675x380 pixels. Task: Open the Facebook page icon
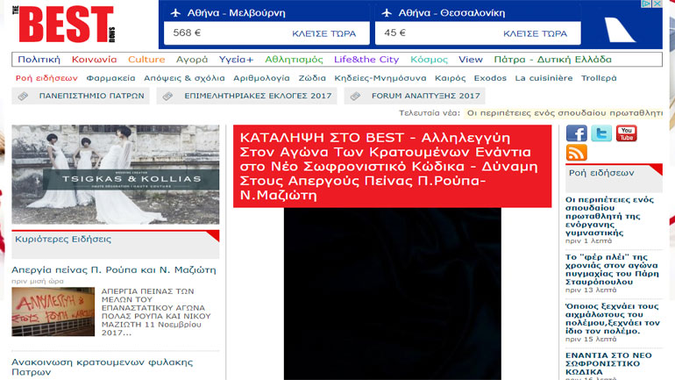pyautogui.click(x=576, y=133)
